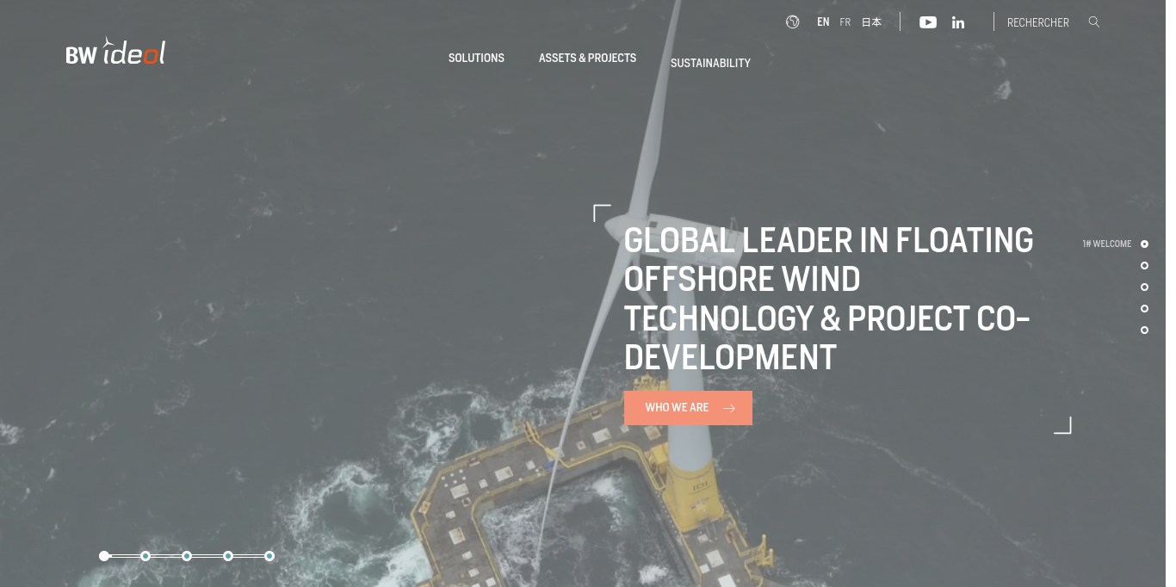Go home via the BW Ideol logo
Image resolution: width=1176 pixels, height=587 pixels.
[115, 52]
